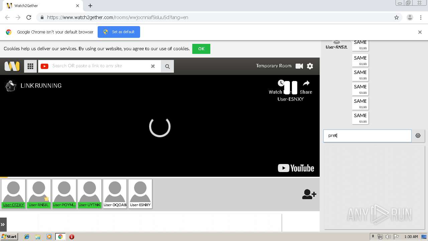The height and width of the screenshot is (241, 428).
Task: Open a new browser tab
Action: pos(90,6)
